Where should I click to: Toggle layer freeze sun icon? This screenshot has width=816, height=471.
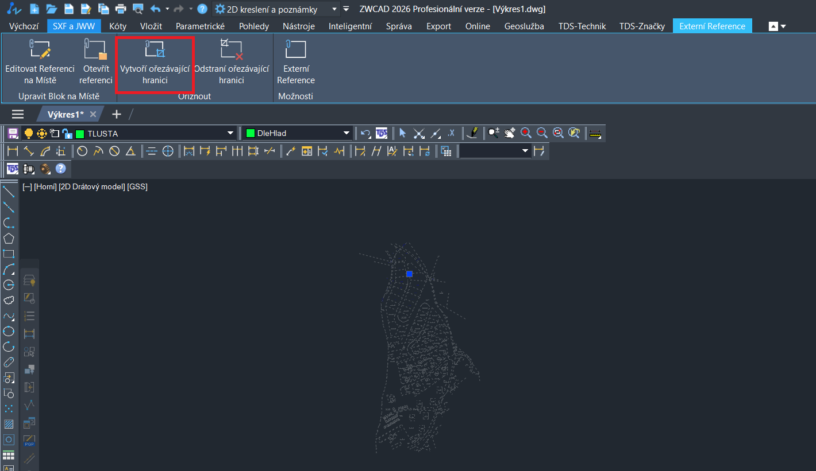[x=41, y=134]
